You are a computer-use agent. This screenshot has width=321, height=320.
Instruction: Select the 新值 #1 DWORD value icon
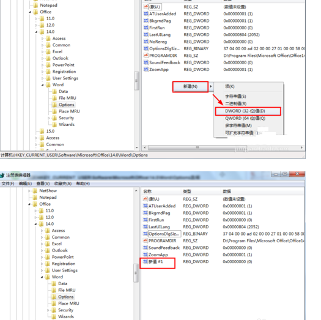click(145, 262)
